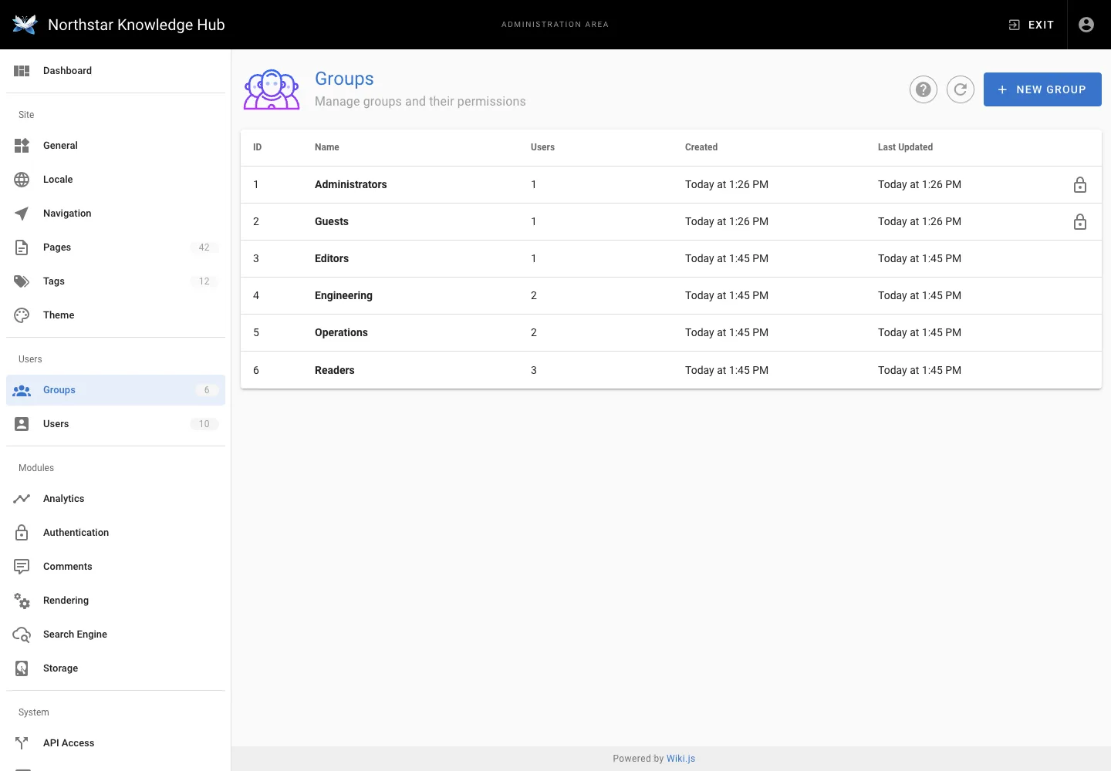Screen dimensions: 1111x771
Task: Open the Readers group row
Action: point(671,370)
